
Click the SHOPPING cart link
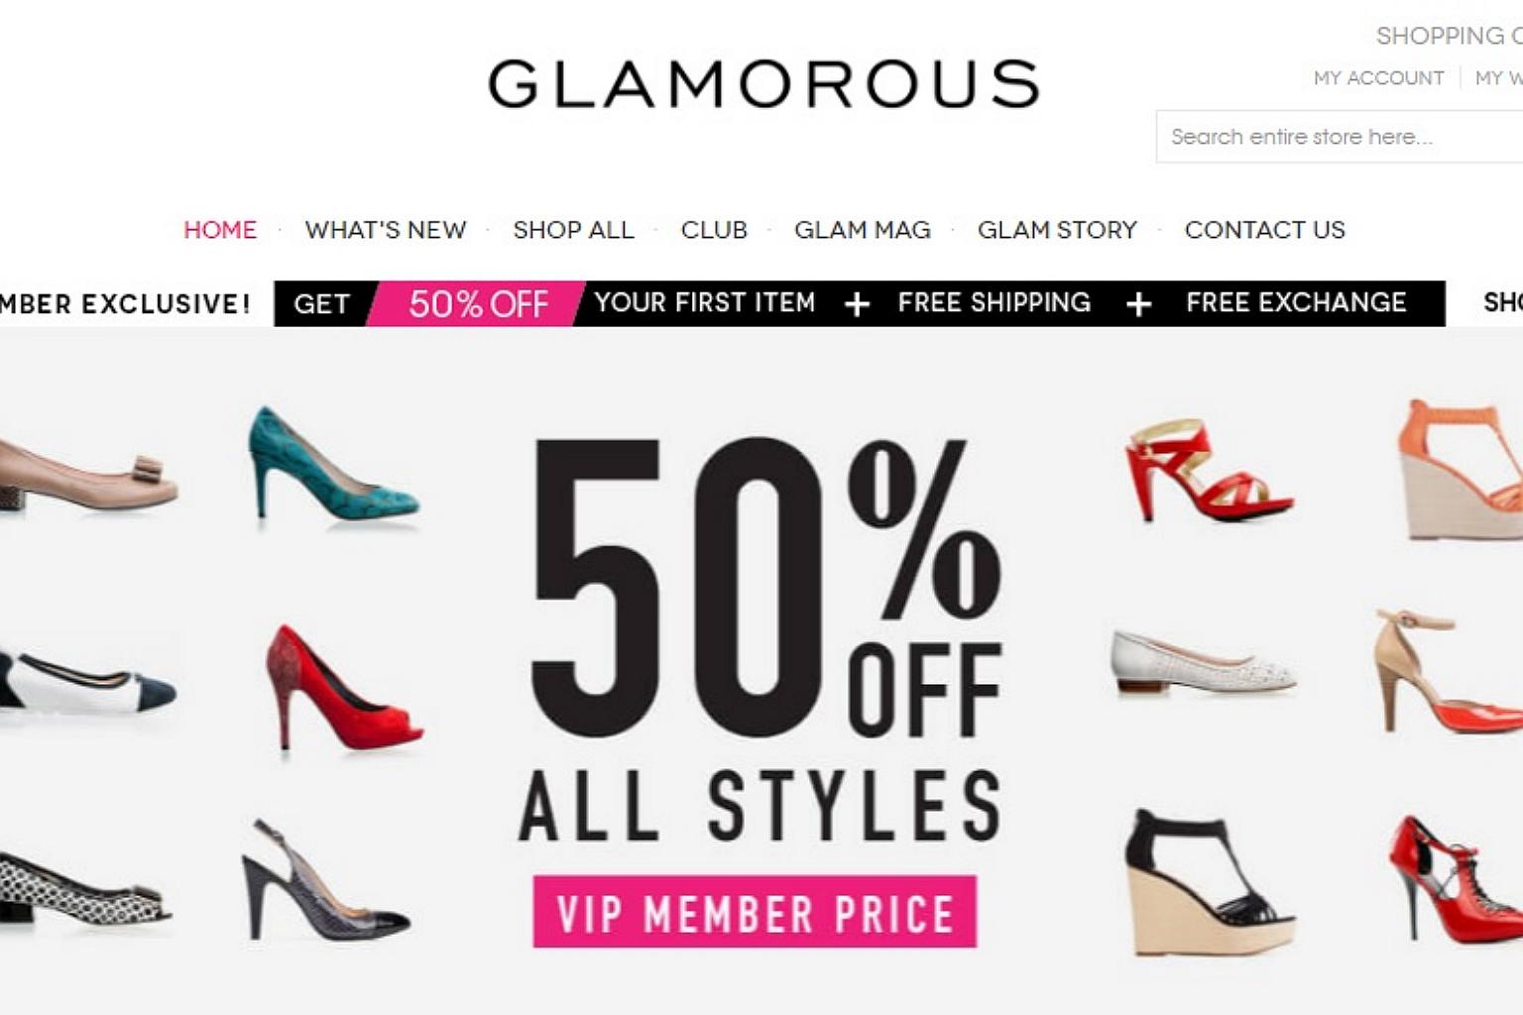pyautogui.click(x=1449, y=36)
